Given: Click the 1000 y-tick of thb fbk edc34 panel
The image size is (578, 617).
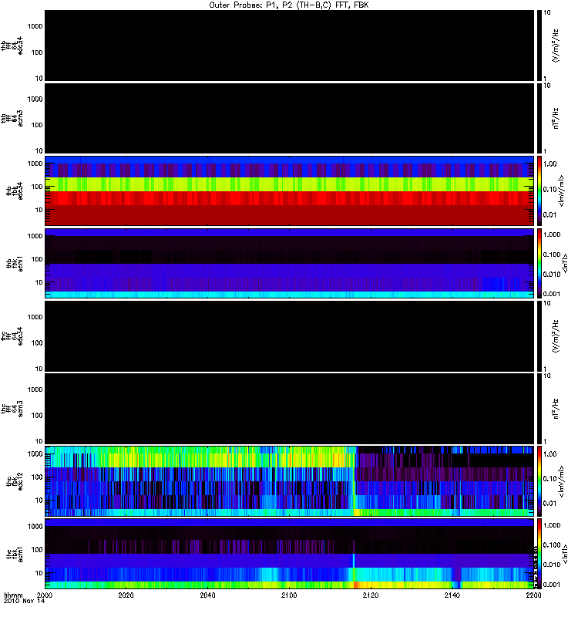Looking at the screenshot, I should (x=35, y=164).
